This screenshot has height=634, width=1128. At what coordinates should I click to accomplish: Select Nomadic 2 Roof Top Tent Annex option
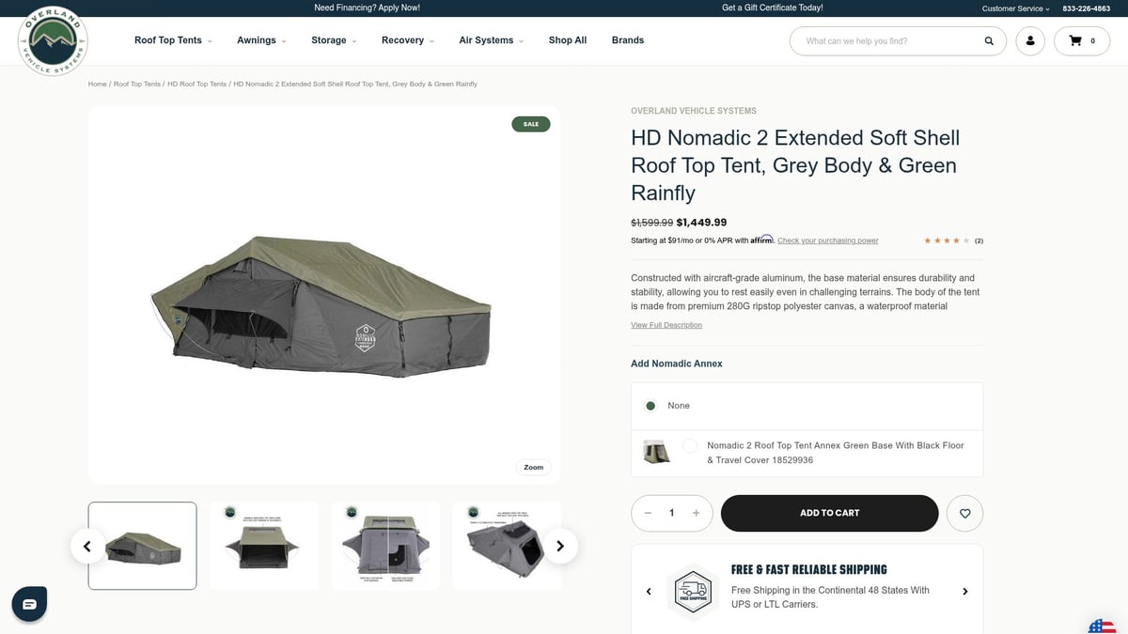point(690,446)
